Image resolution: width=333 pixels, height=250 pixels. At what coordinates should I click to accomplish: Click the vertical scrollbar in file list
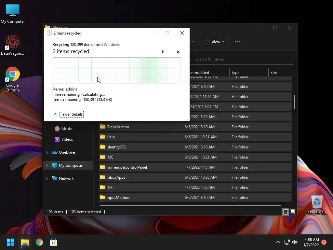coord(295,102)
